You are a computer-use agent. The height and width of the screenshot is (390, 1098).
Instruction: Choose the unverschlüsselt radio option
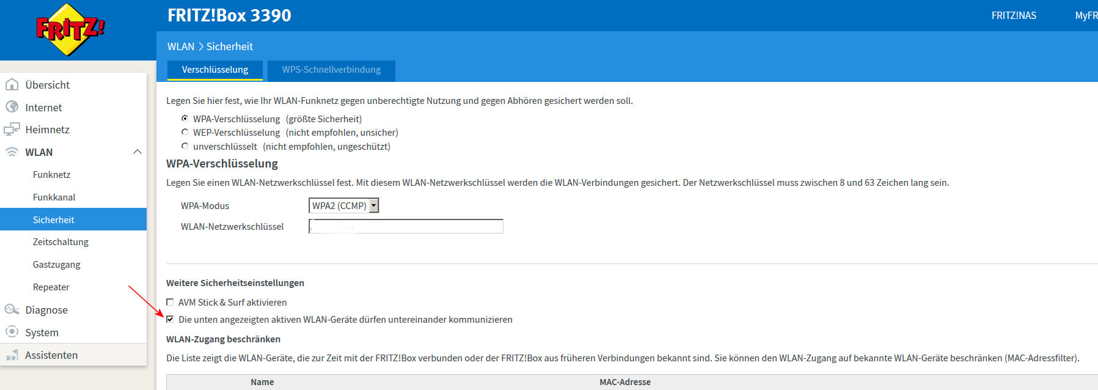(185, 146)
